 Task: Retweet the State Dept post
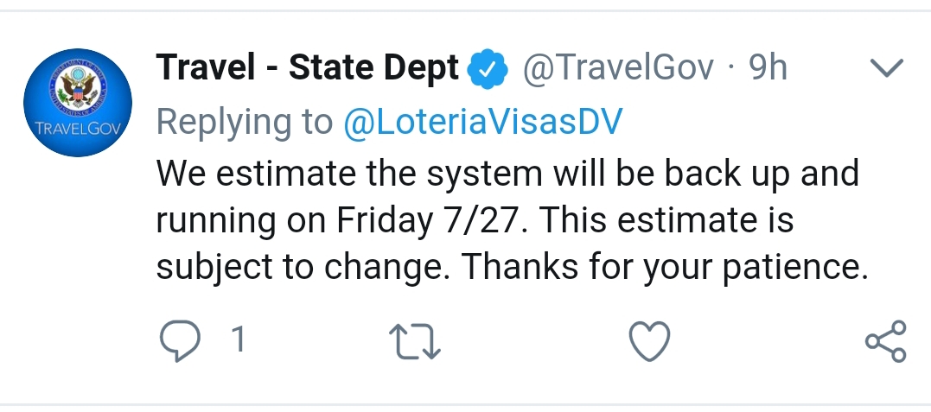pos(414,341)
